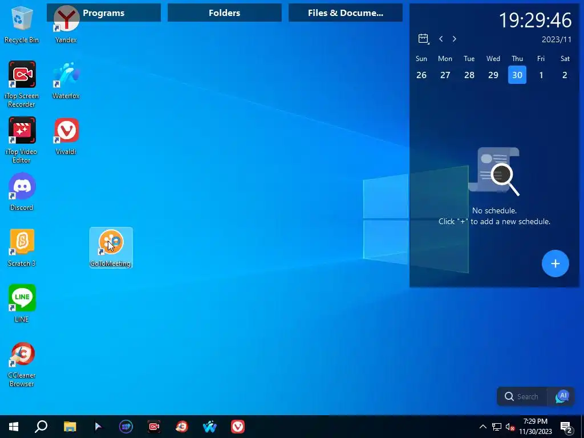Open the Windows Start menu

tap(14, 427)
